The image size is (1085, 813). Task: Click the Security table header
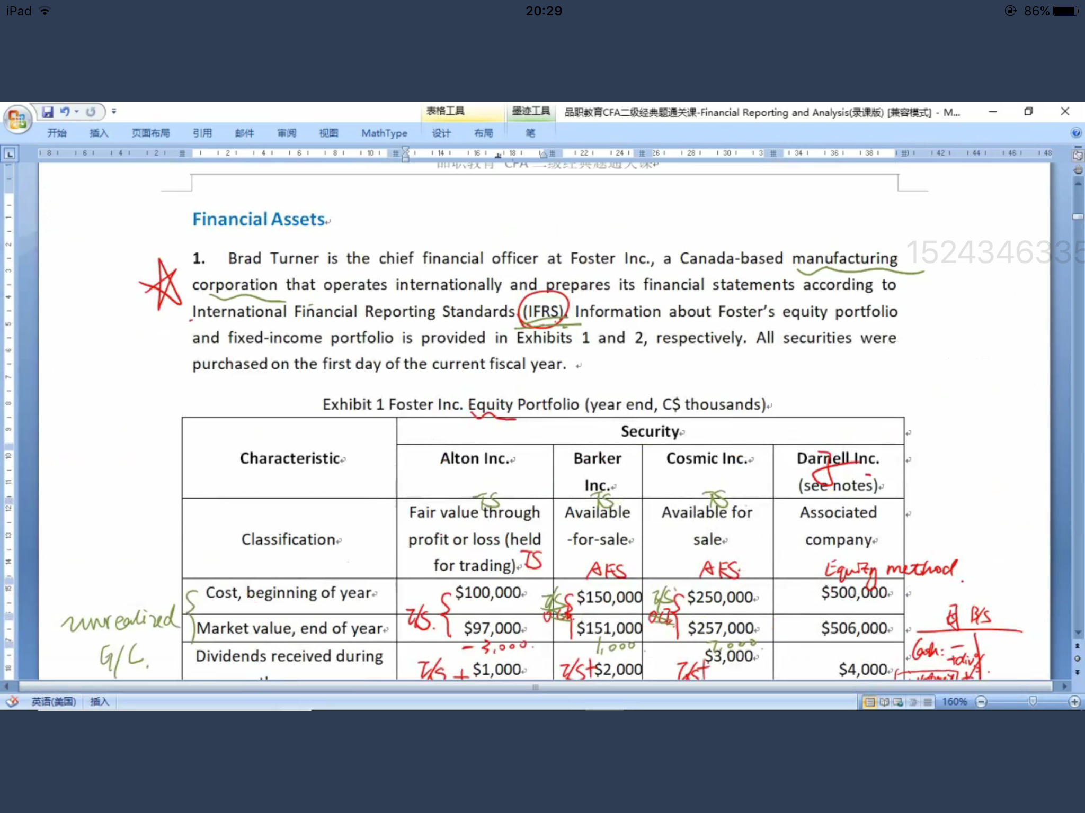pyautogui.click(x=650, y=431)
